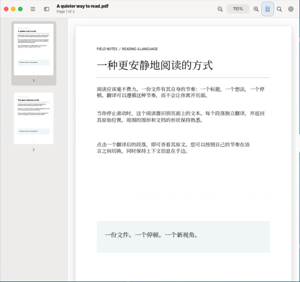Close the window with the red button
Screen dimensions: 300x282
pos(6,9)
